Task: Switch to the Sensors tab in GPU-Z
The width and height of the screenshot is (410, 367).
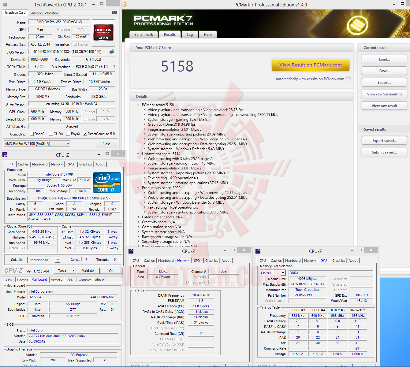Action: (35, 13)
